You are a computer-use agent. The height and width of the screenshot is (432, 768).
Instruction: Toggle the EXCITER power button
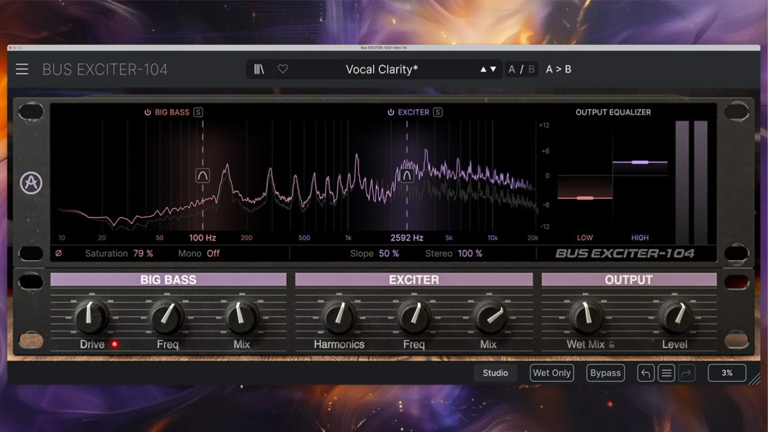[x=390, y=112]
